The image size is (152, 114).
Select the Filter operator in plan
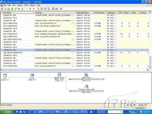(x=32, y=75)
